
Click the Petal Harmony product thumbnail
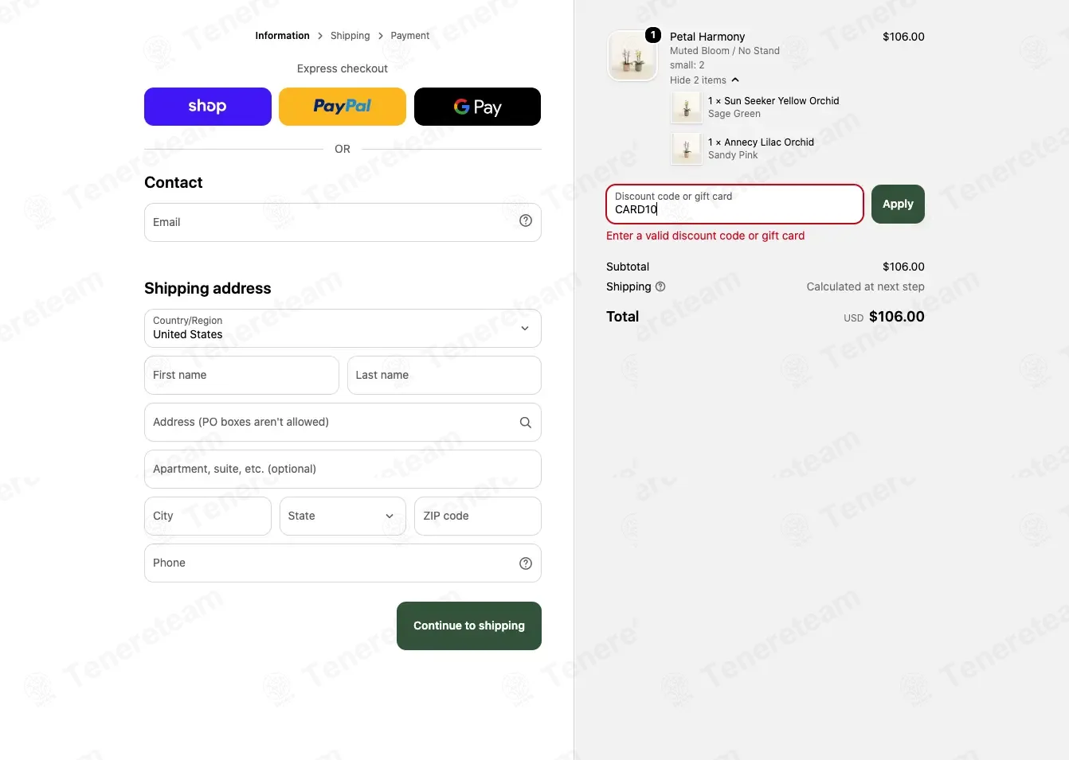(x=632, y=57)
